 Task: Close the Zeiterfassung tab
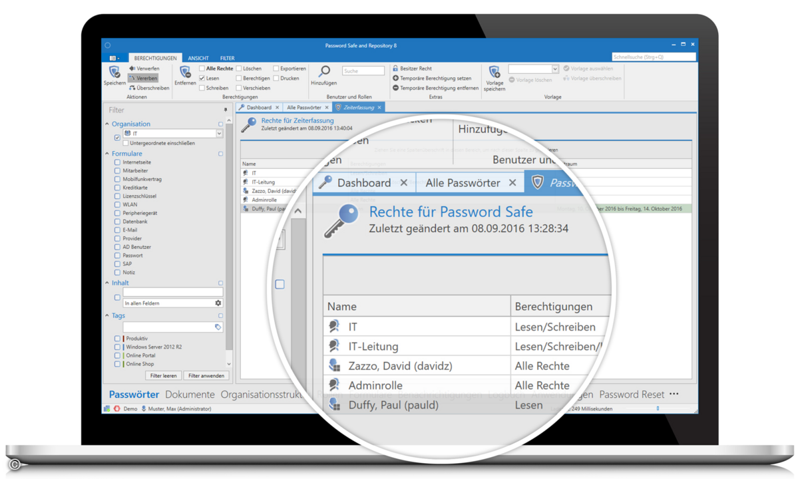(x=379, y=107)
